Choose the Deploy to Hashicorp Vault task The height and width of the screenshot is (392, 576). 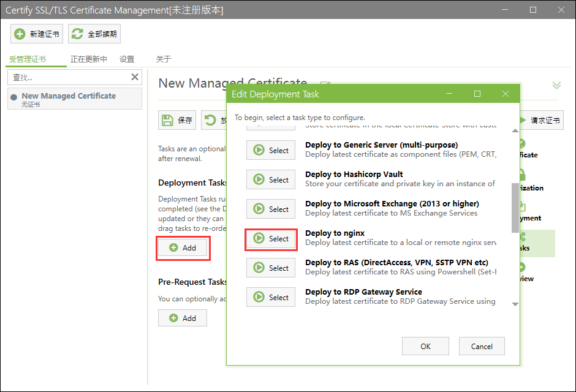tap(271, 180)
